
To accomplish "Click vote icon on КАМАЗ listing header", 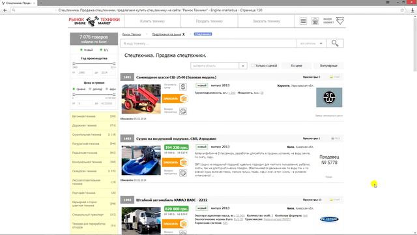I will (335, 200).
